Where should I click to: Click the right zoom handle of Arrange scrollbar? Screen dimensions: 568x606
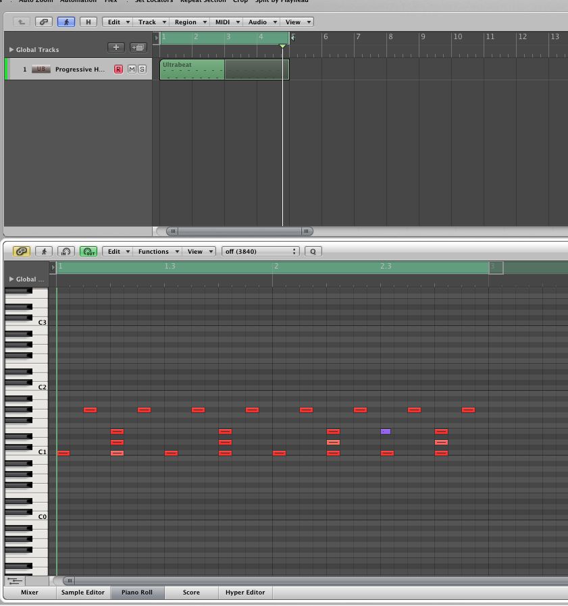(306, 231)
